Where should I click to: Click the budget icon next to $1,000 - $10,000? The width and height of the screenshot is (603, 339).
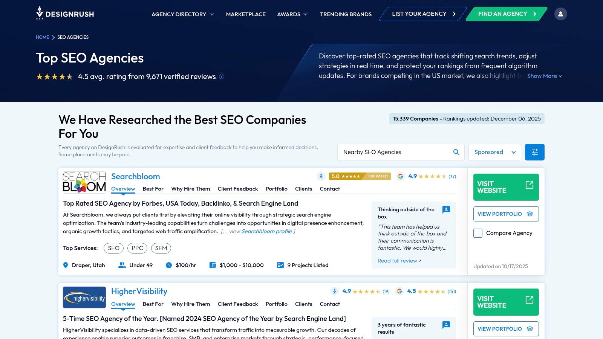pos(213,265)
